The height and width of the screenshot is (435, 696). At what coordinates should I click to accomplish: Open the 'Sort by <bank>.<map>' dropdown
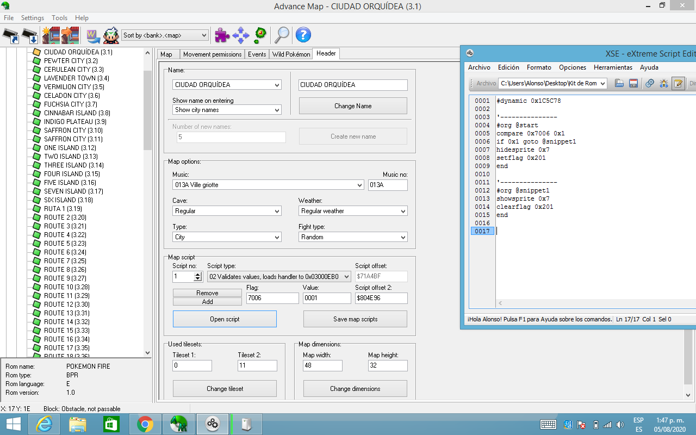[165, 35]
